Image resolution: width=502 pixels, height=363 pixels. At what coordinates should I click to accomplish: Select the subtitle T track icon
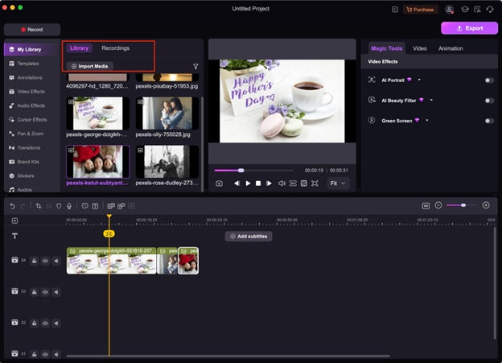pos(14,236)
